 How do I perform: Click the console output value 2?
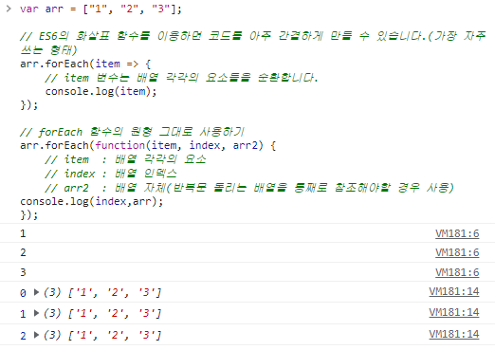tap(23, 253)
